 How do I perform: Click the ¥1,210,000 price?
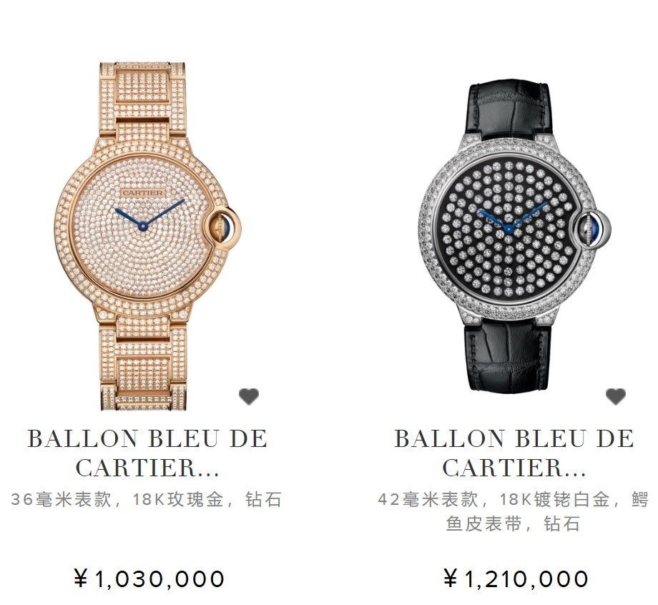tap(516, 579)
